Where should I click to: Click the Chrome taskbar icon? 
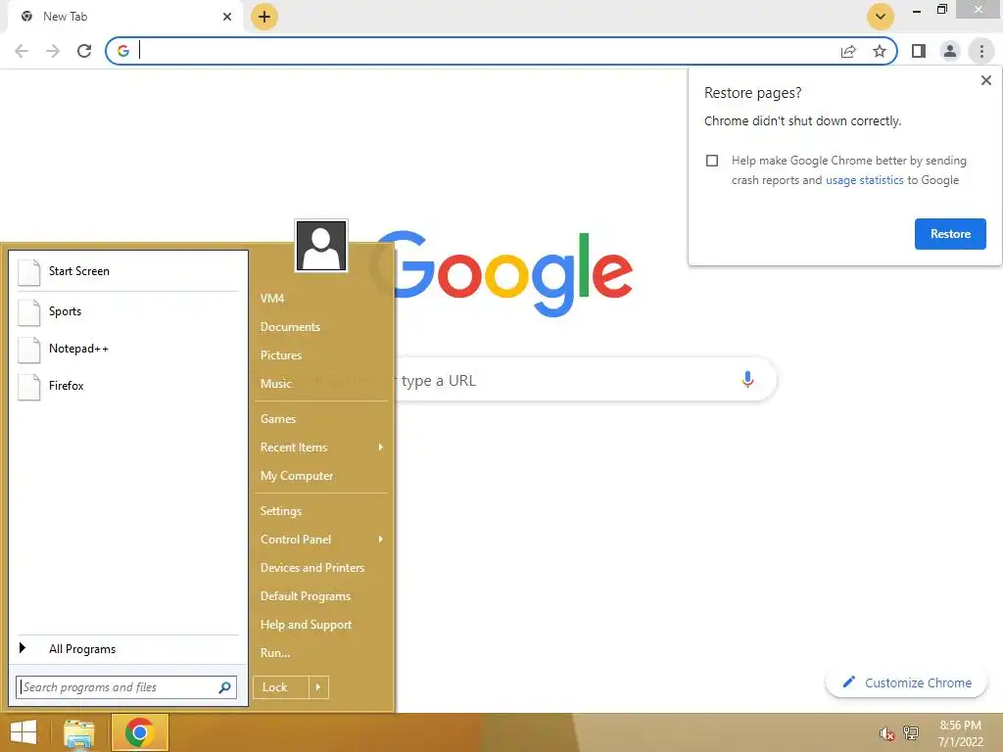pos(139,732)
